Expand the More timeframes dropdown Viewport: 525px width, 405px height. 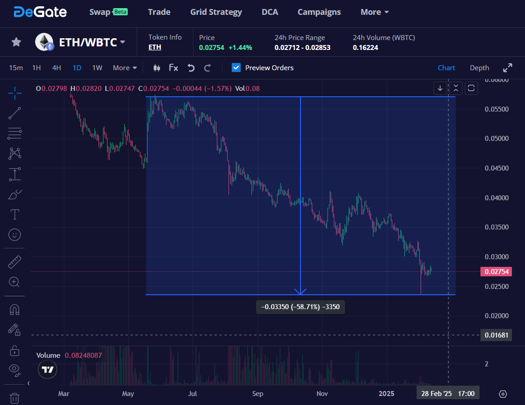125,67
